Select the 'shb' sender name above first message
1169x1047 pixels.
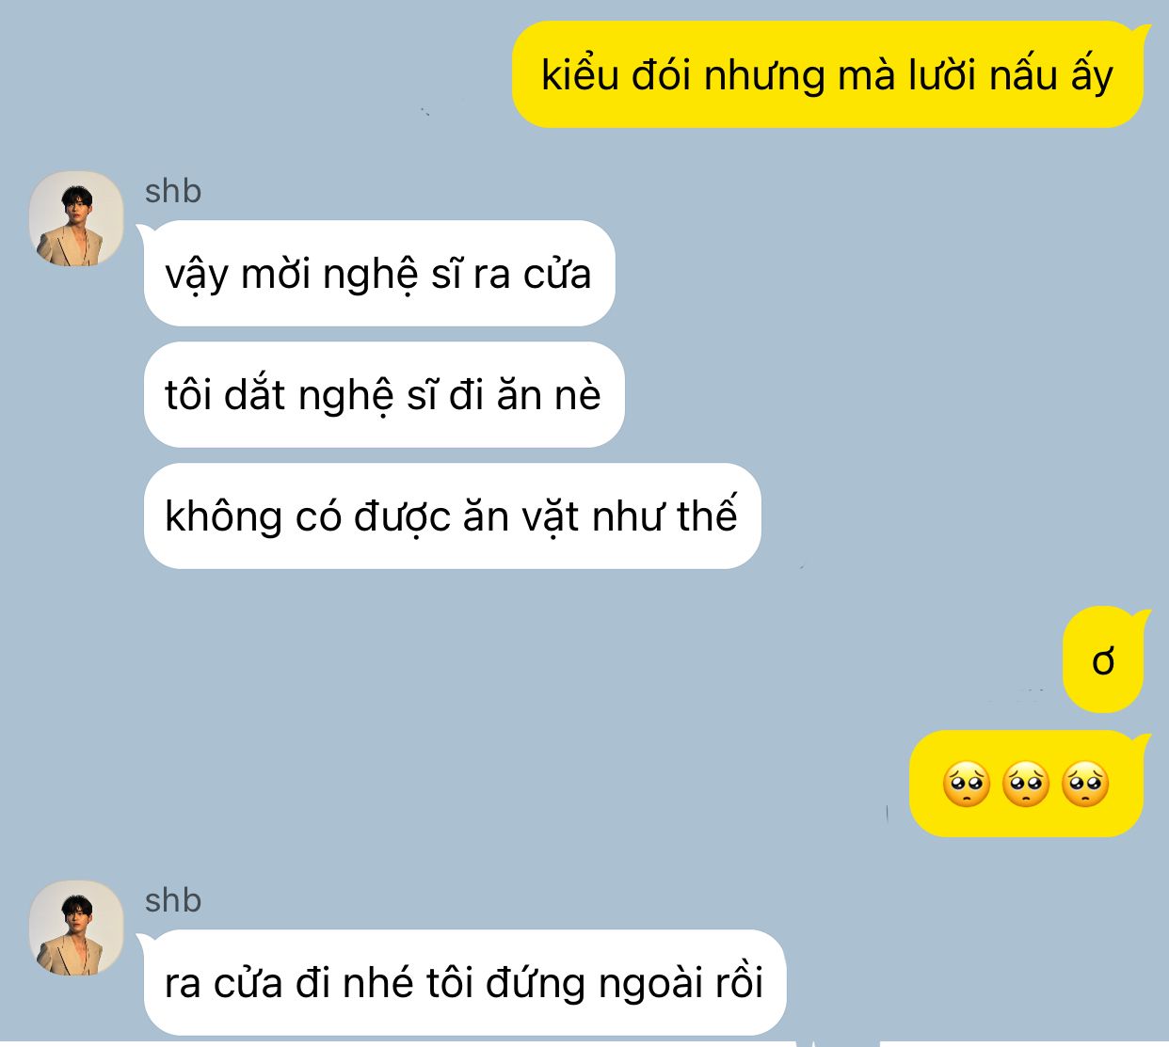(x=173, y=191)
